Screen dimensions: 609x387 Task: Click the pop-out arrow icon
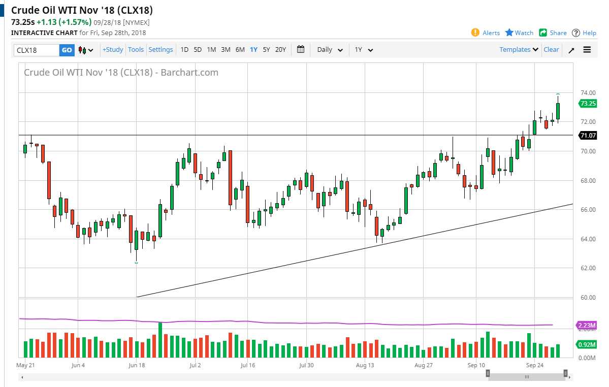coord(571,50)
